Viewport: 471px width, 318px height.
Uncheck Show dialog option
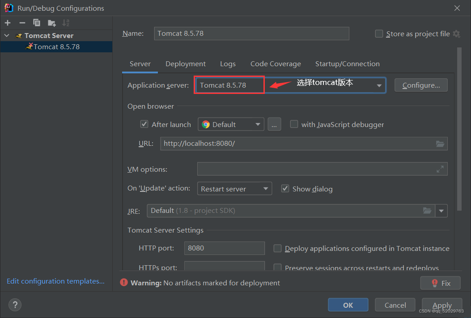coord(285,189)
